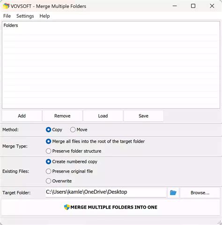Open the target folder via blue folder icon
Image resolution: width=222 pixels, height=225 pixels.
pos(173,193)
